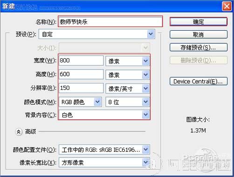Click the 取消 button
Image resolution: width=234 pixels, height=177 pixels.
tap(199, 34)
